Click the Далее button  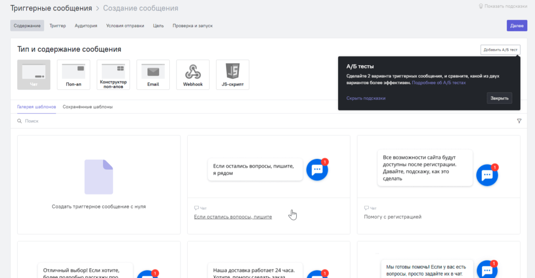517,26
